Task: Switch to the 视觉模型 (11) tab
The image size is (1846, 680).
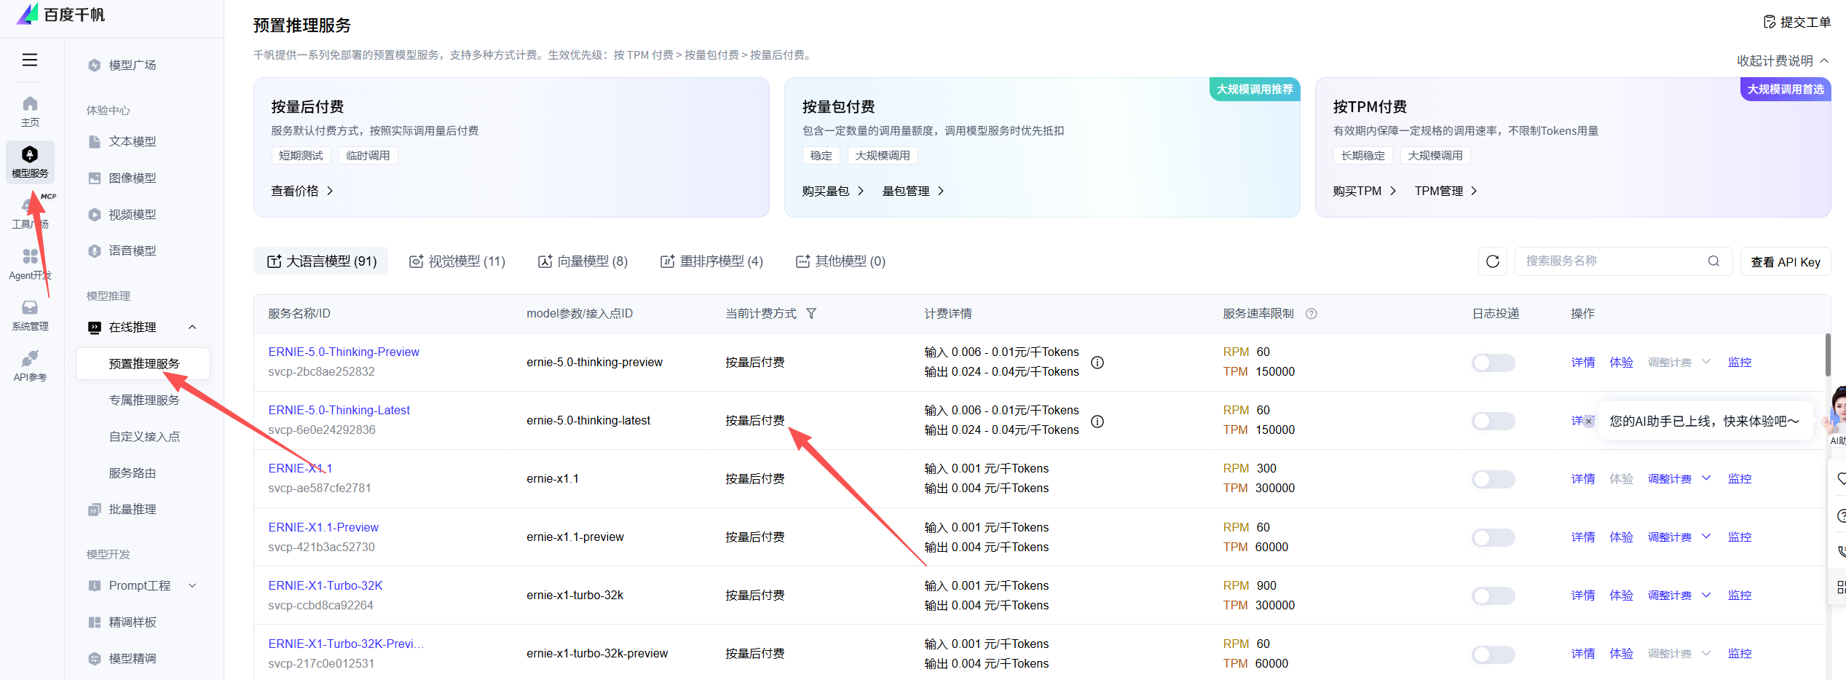Action: pyautogui.click(x=457, y=261)
